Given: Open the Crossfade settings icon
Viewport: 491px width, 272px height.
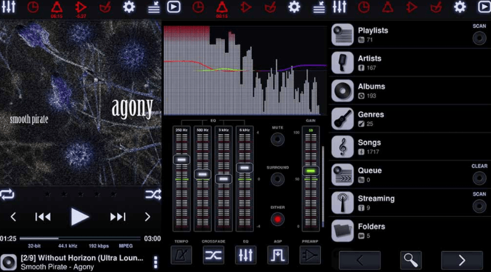Looking at the screenshot, I should click(x=213, y=255).
